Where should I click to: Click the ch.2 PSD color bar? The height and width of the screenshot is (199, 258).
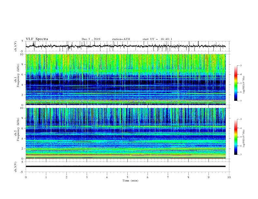236,137
